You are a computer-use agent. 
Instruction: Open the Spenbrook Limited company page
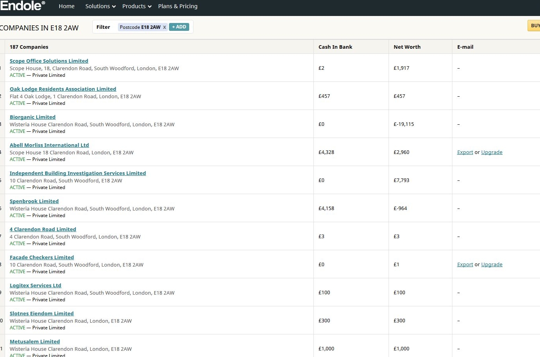(34, 201)
